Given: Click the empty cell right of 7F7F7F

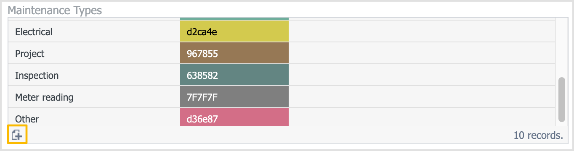Looking at the screenshot, I should coord(423,97).
